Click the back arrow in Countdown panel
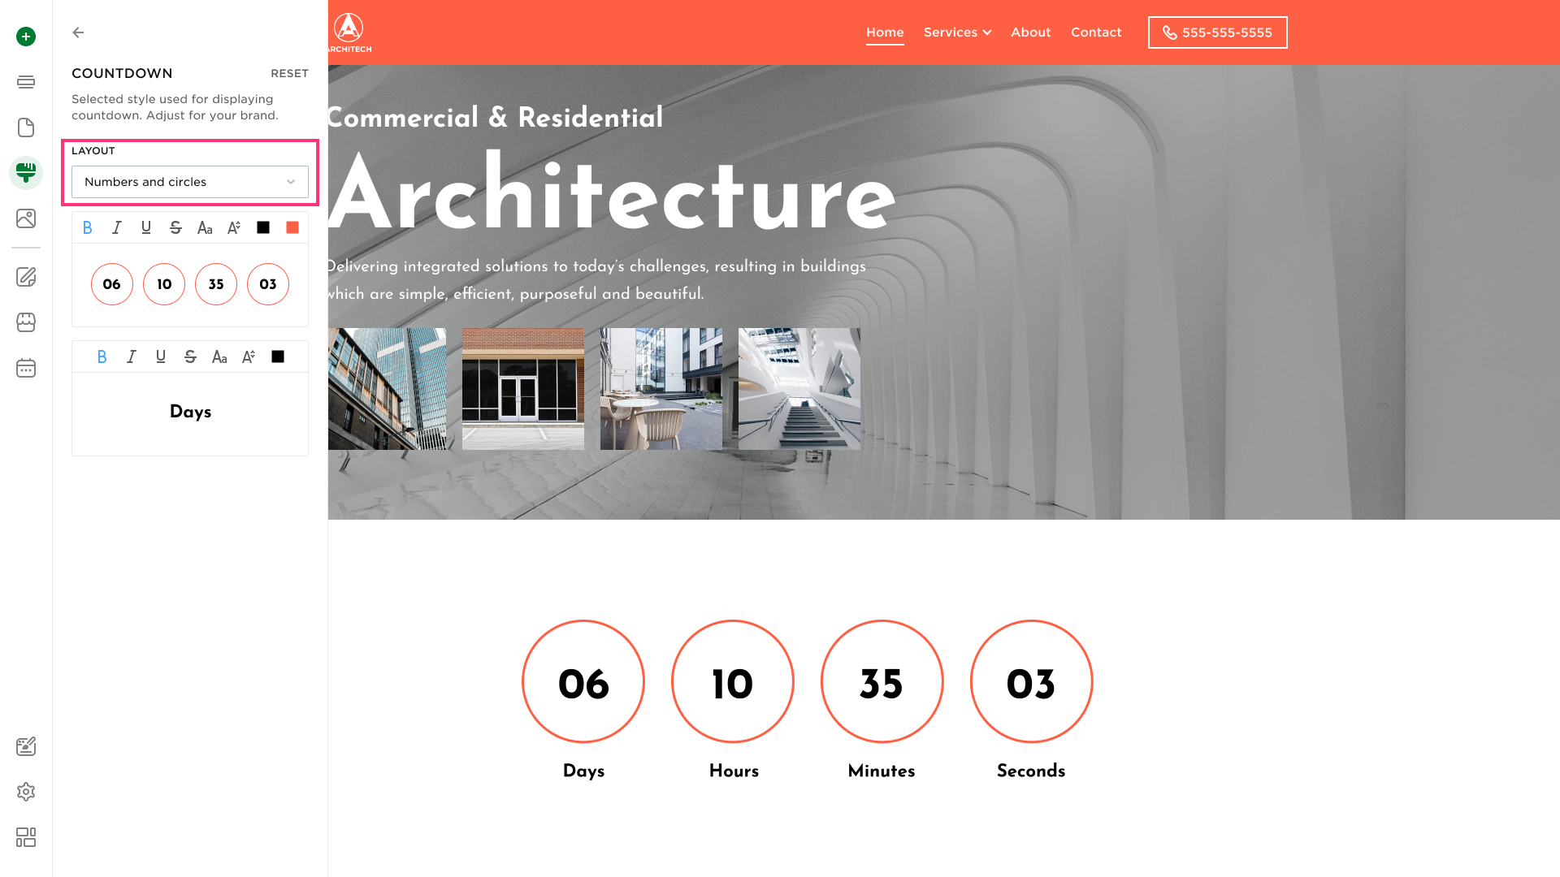This screenshot has height=877, width=1560. (x=78, y=32)
